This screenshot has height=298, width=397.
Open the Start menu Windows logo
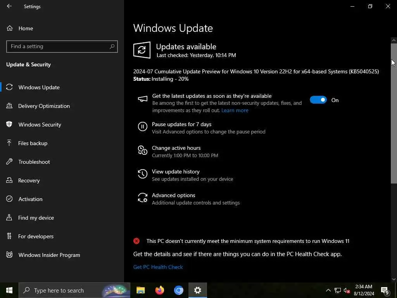(9, 290)
